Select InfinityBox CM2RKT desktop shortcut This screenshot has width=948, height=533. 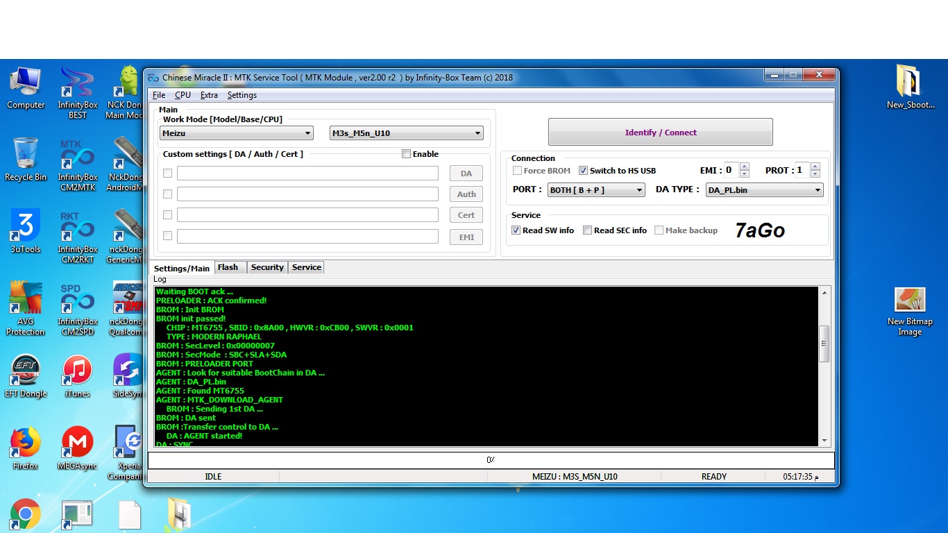[78, 237]
